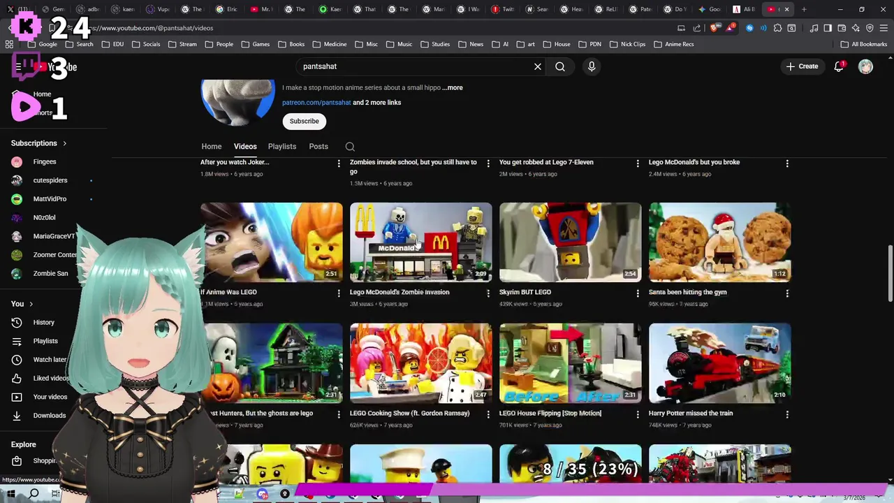Click the music note toolbar icon
894x503 pixels.
coord(814,28)
